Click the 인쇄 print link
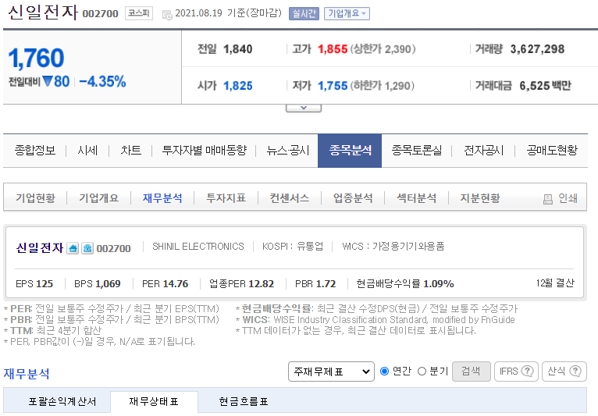 (x=568, y=198)
